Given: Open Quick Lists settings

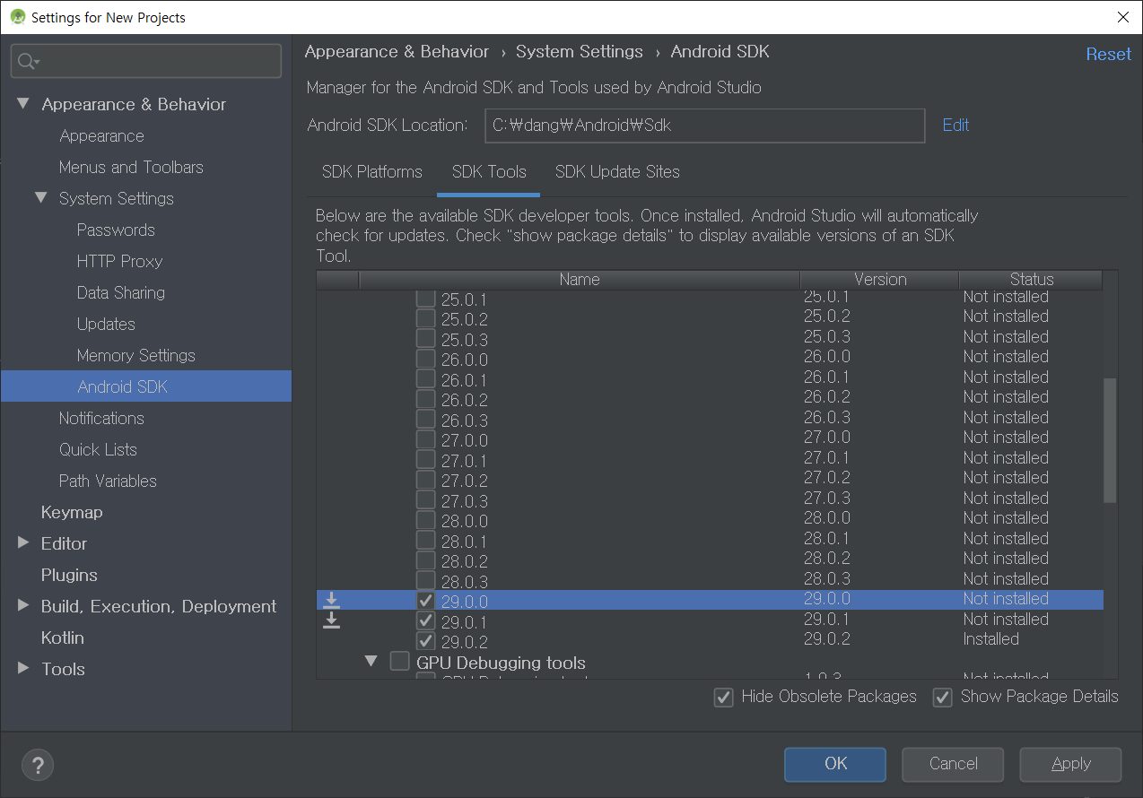Looking at the screenshot, I should click(98, 449).
